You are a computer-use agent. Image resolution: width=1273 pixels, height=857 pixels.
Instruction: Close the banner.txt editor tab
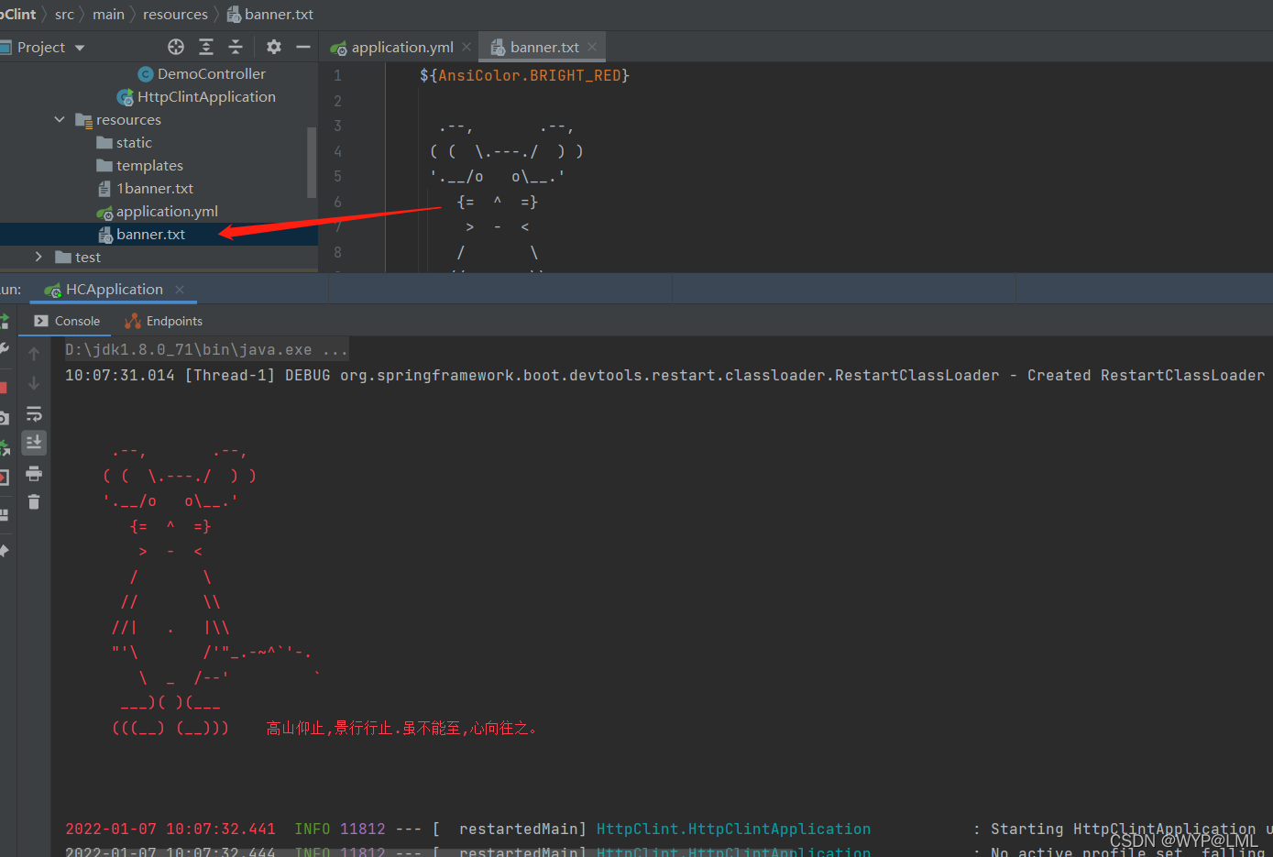(592, 47)
